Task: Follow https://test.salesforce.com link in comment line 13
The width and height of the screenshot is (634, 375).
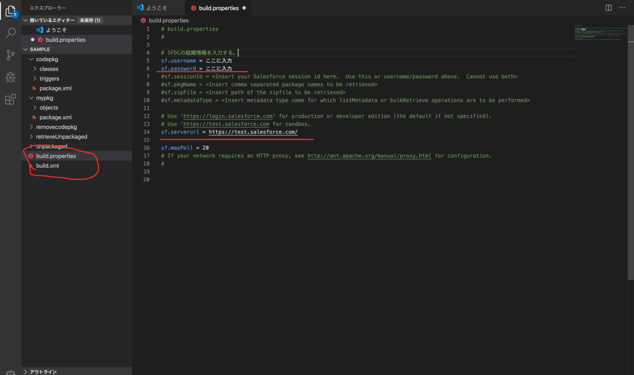Action: 226,124
